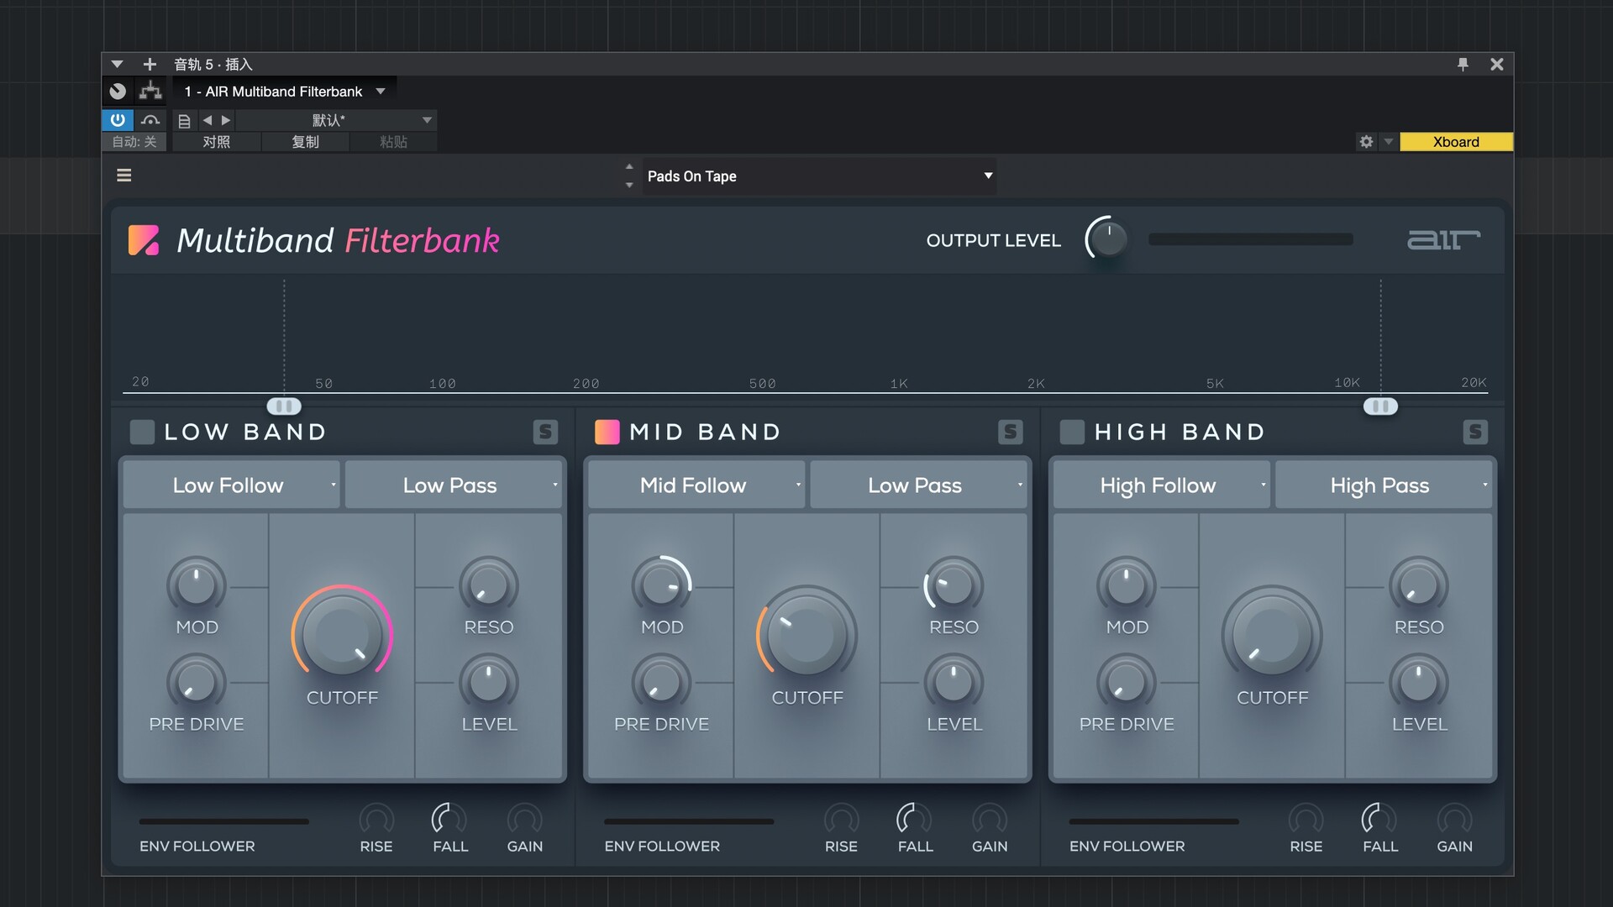
Task: Expand AIR Multiband Filterbank plugin selector
Action: pos(381,92)
